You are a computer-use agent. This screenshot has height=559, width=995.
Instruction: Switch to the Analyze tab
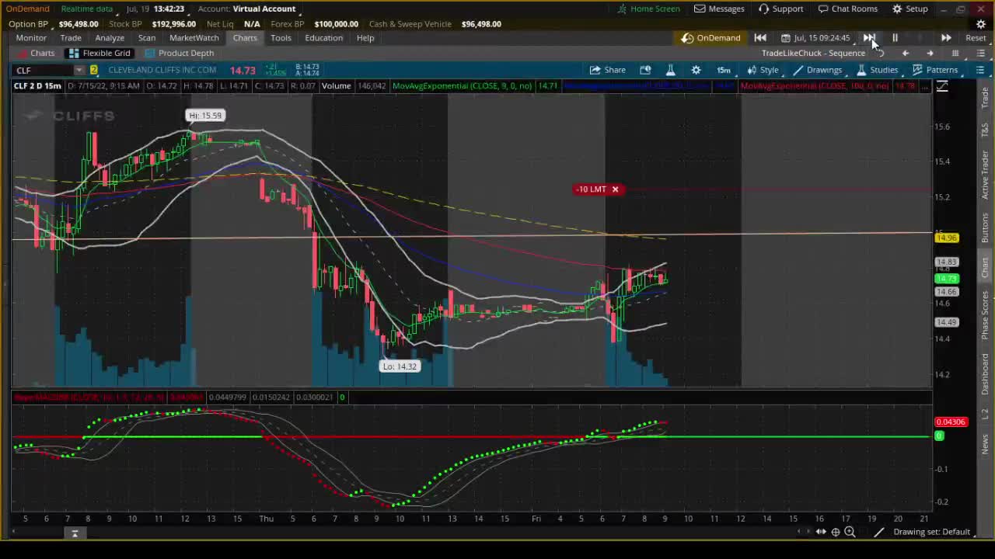[x=110, y=37]
